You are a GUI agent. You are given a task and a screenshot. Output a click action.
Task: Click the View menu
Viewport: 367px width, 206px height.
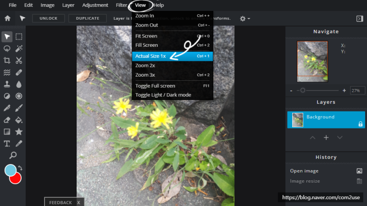tap(140, 5)
